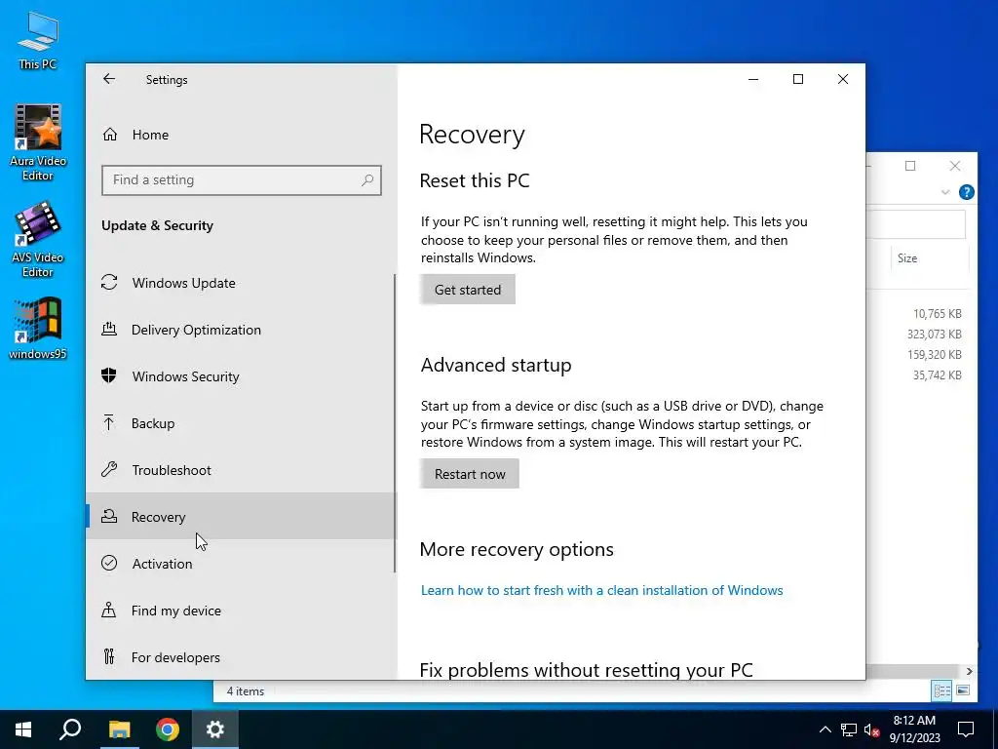Maximize the Settings window
This screenshot has height=749, width=998.
click(798, 79)
